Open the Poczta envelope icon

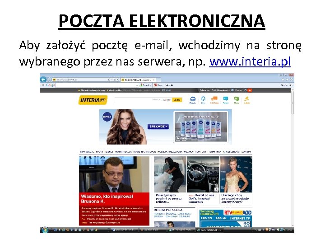click(193, 100)
